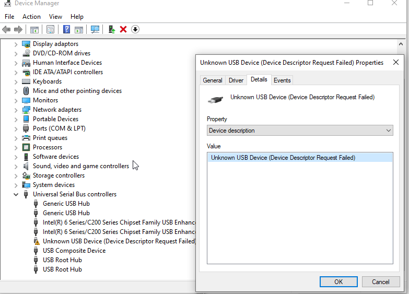409x294 pixels.
Task: Click the Network adapters icon
Action: 26,110
